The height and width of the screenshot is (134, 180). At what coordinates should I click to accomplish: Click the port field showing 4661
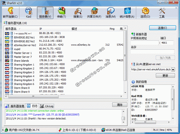tap(167, 43)
